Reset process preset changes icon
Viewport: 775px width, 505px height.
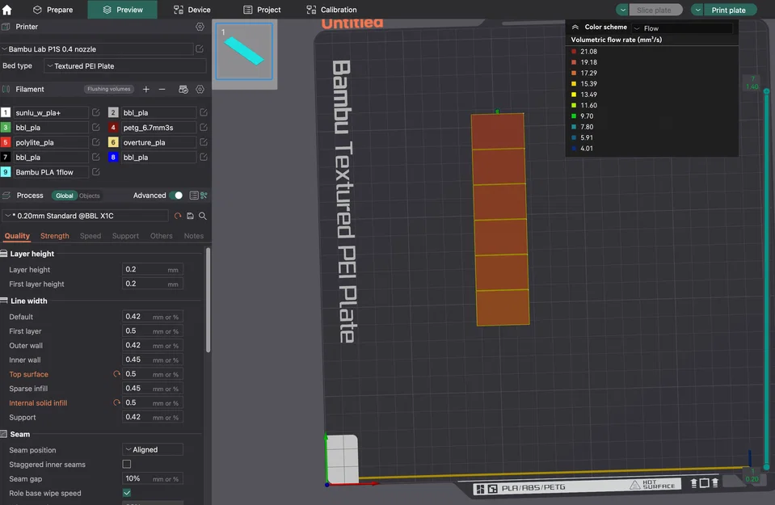click(178, 216)
